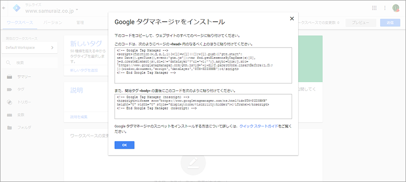This screenshot has width=406, height=182.
Task: Open the three-dot more options menu
Action: point(385,8)
